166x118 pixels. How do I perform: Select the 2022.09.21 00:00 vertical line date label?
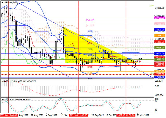pyautogui.click(x=78, y=115)
